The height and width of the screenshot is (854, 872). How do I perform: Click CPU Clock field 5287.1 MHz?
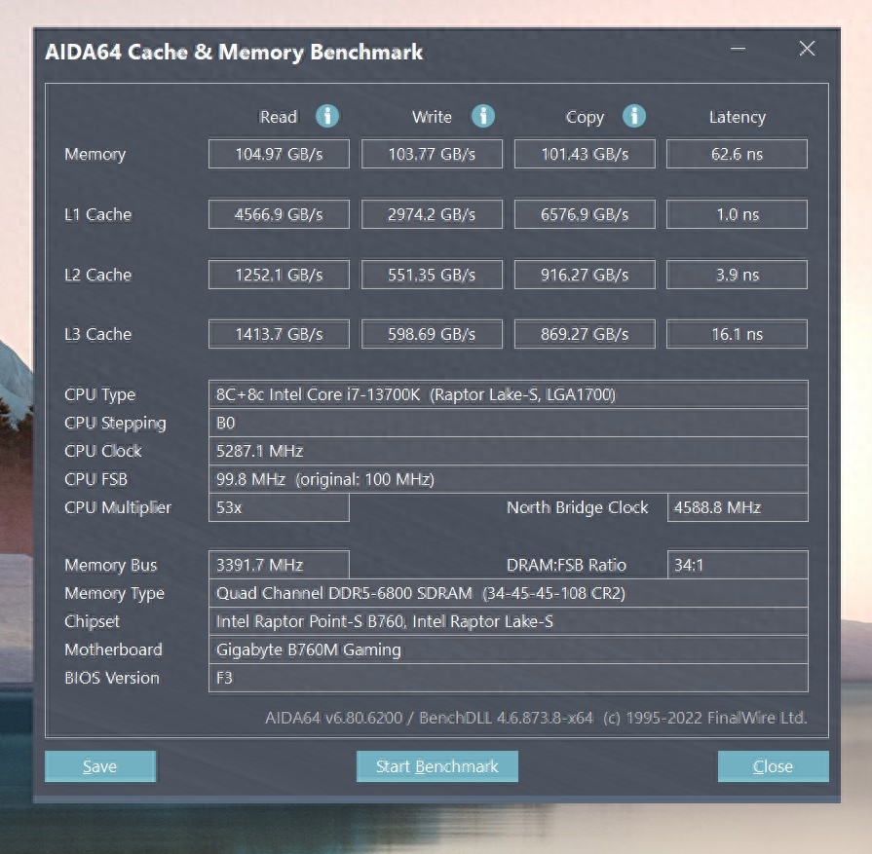tap(509, 451)
